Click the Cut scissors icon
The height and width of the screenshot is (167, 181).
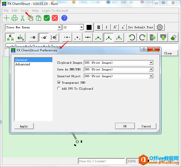coord(23,18)
